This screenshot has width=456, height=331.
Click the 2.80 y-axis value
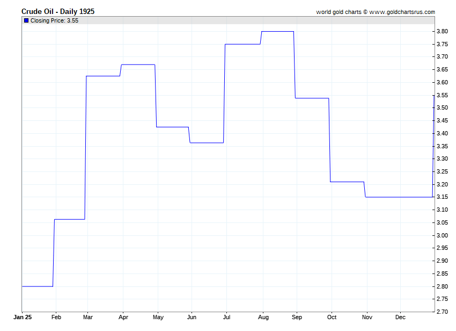443,286
